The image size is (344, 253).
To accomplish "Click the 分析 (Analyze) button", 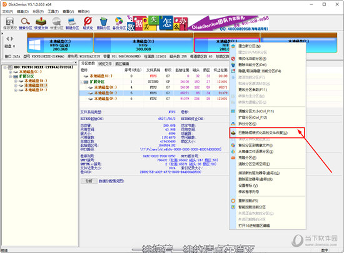I will (x=89, y=181).
